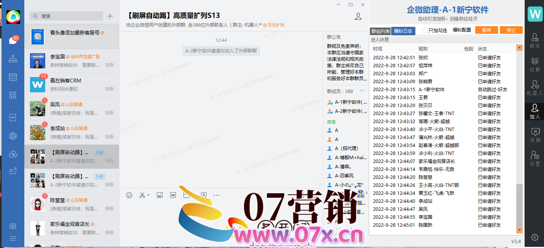Select member A-博毅M+hai in group list
Image resolution: width=544 pixels, height=248 pixels.
coord(347,158)
